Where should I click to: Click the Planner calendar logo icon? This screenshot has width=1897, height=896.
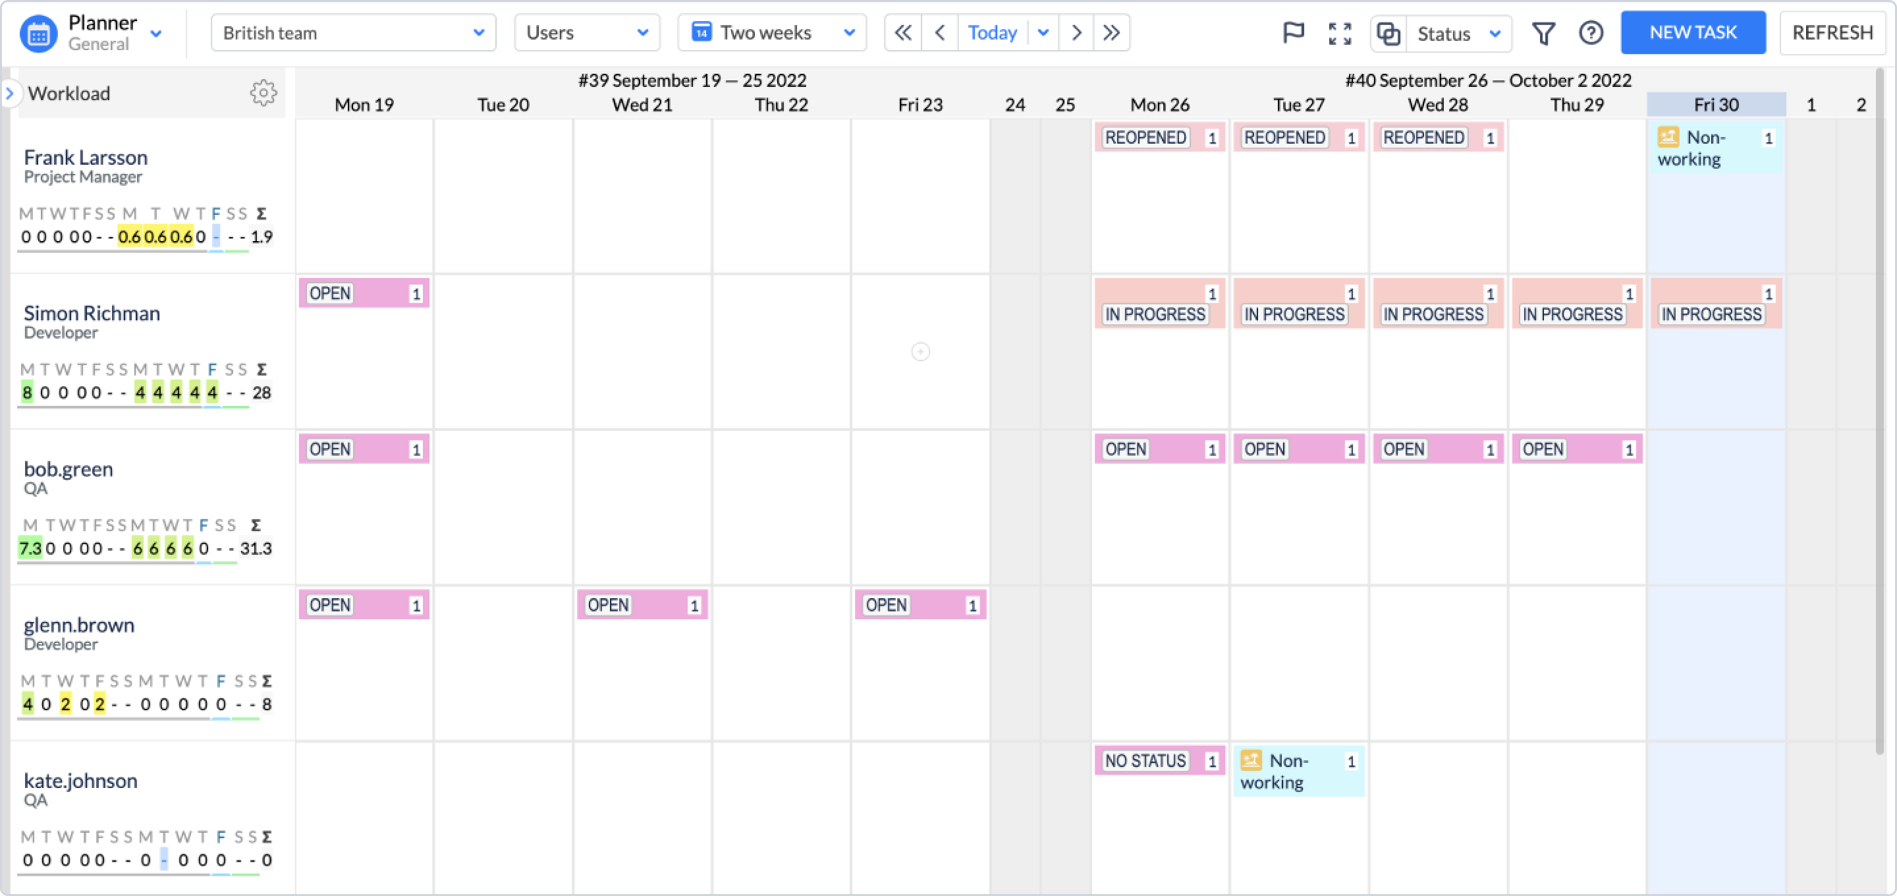click(38, 34)
